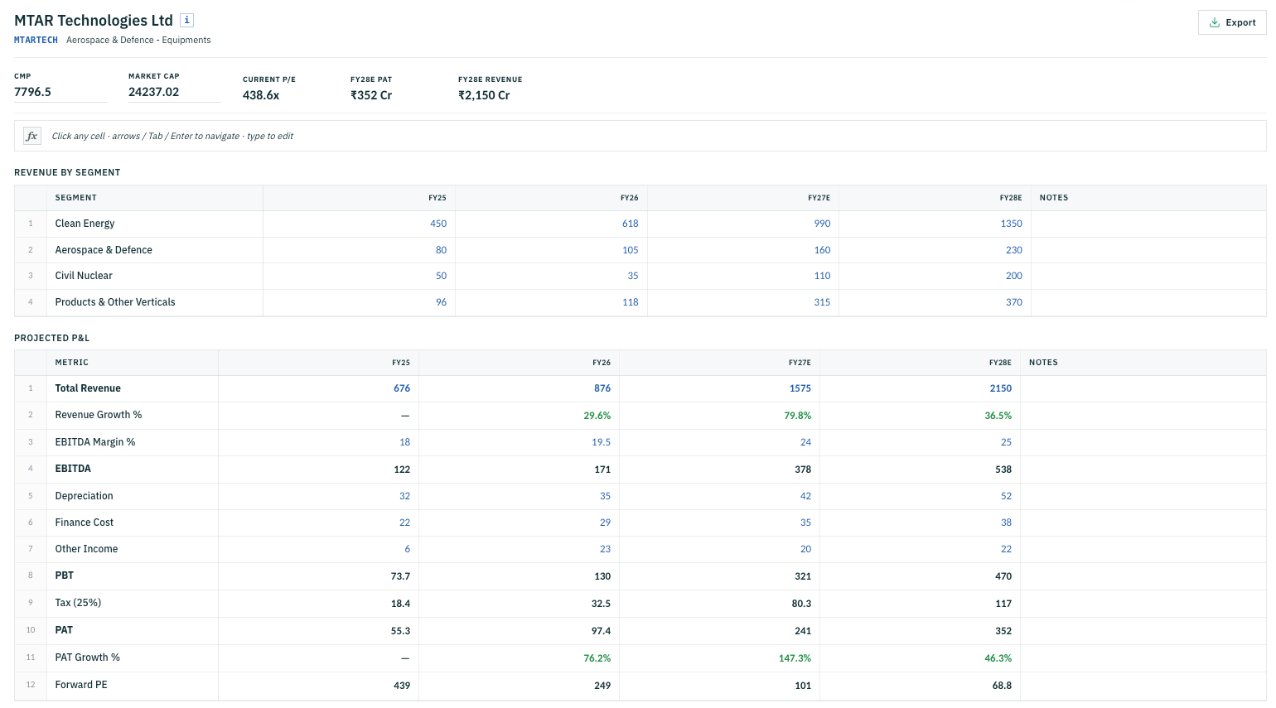Select Depreciation FY27E cell 42

(719, 496)
